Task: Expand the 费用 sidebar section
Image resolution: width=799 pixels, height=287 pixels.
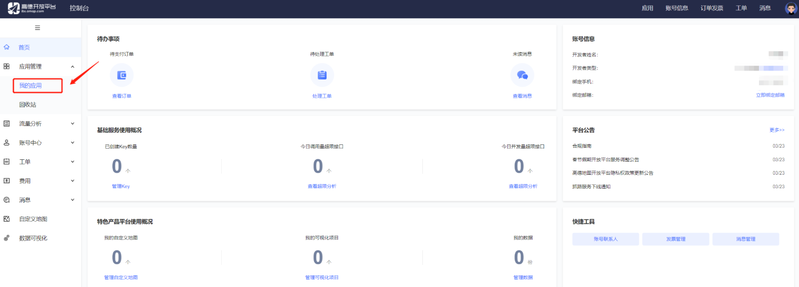Action: click(72, 181)
